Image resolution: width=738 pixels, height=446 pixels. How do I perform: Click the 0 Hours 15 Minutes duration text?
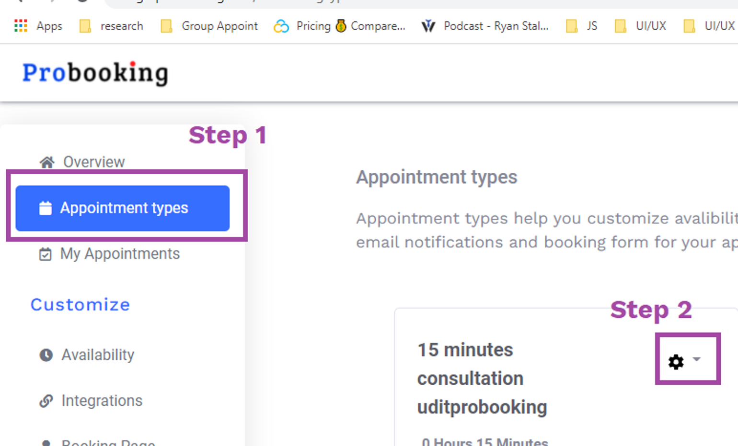point(485,442)
